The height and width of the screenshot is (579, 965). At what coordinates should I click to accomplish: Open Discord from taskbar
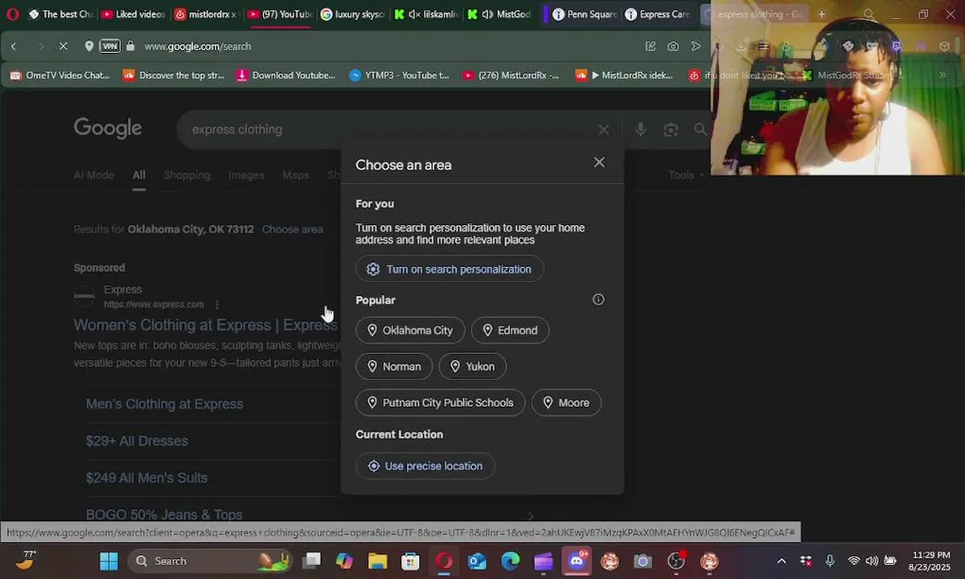coord(577,561)
